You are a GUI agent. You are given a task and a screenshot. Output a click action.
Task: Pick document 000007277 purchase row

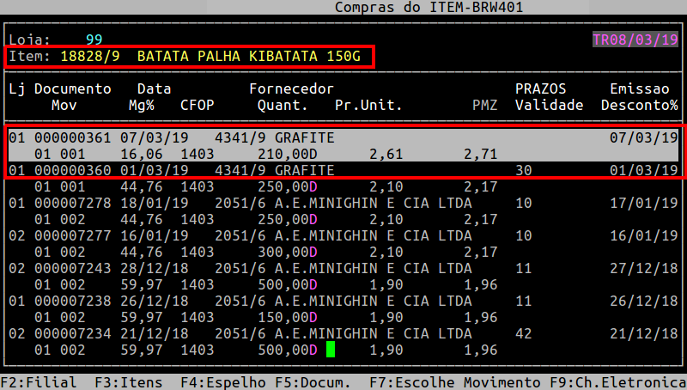pos(72,235)
